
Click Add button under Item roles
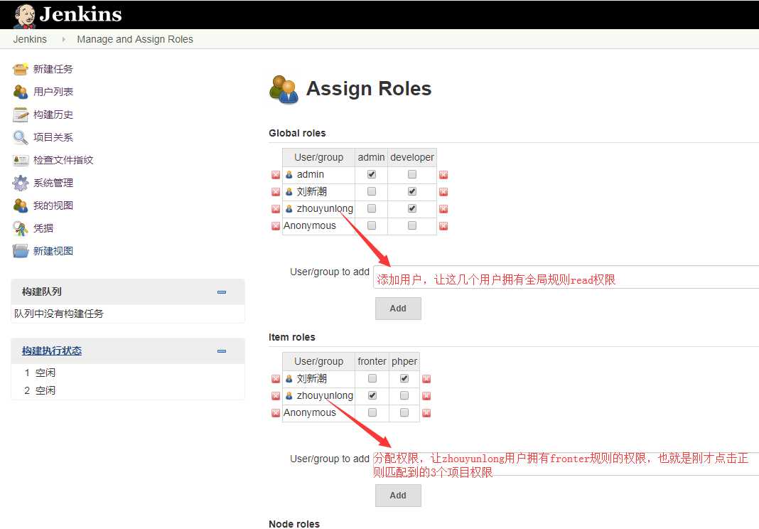click(398, 495)
